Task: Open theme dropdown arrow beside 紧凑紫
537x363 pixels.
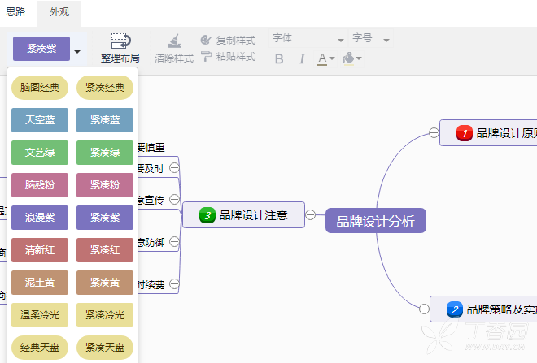Action: point(77,52)
